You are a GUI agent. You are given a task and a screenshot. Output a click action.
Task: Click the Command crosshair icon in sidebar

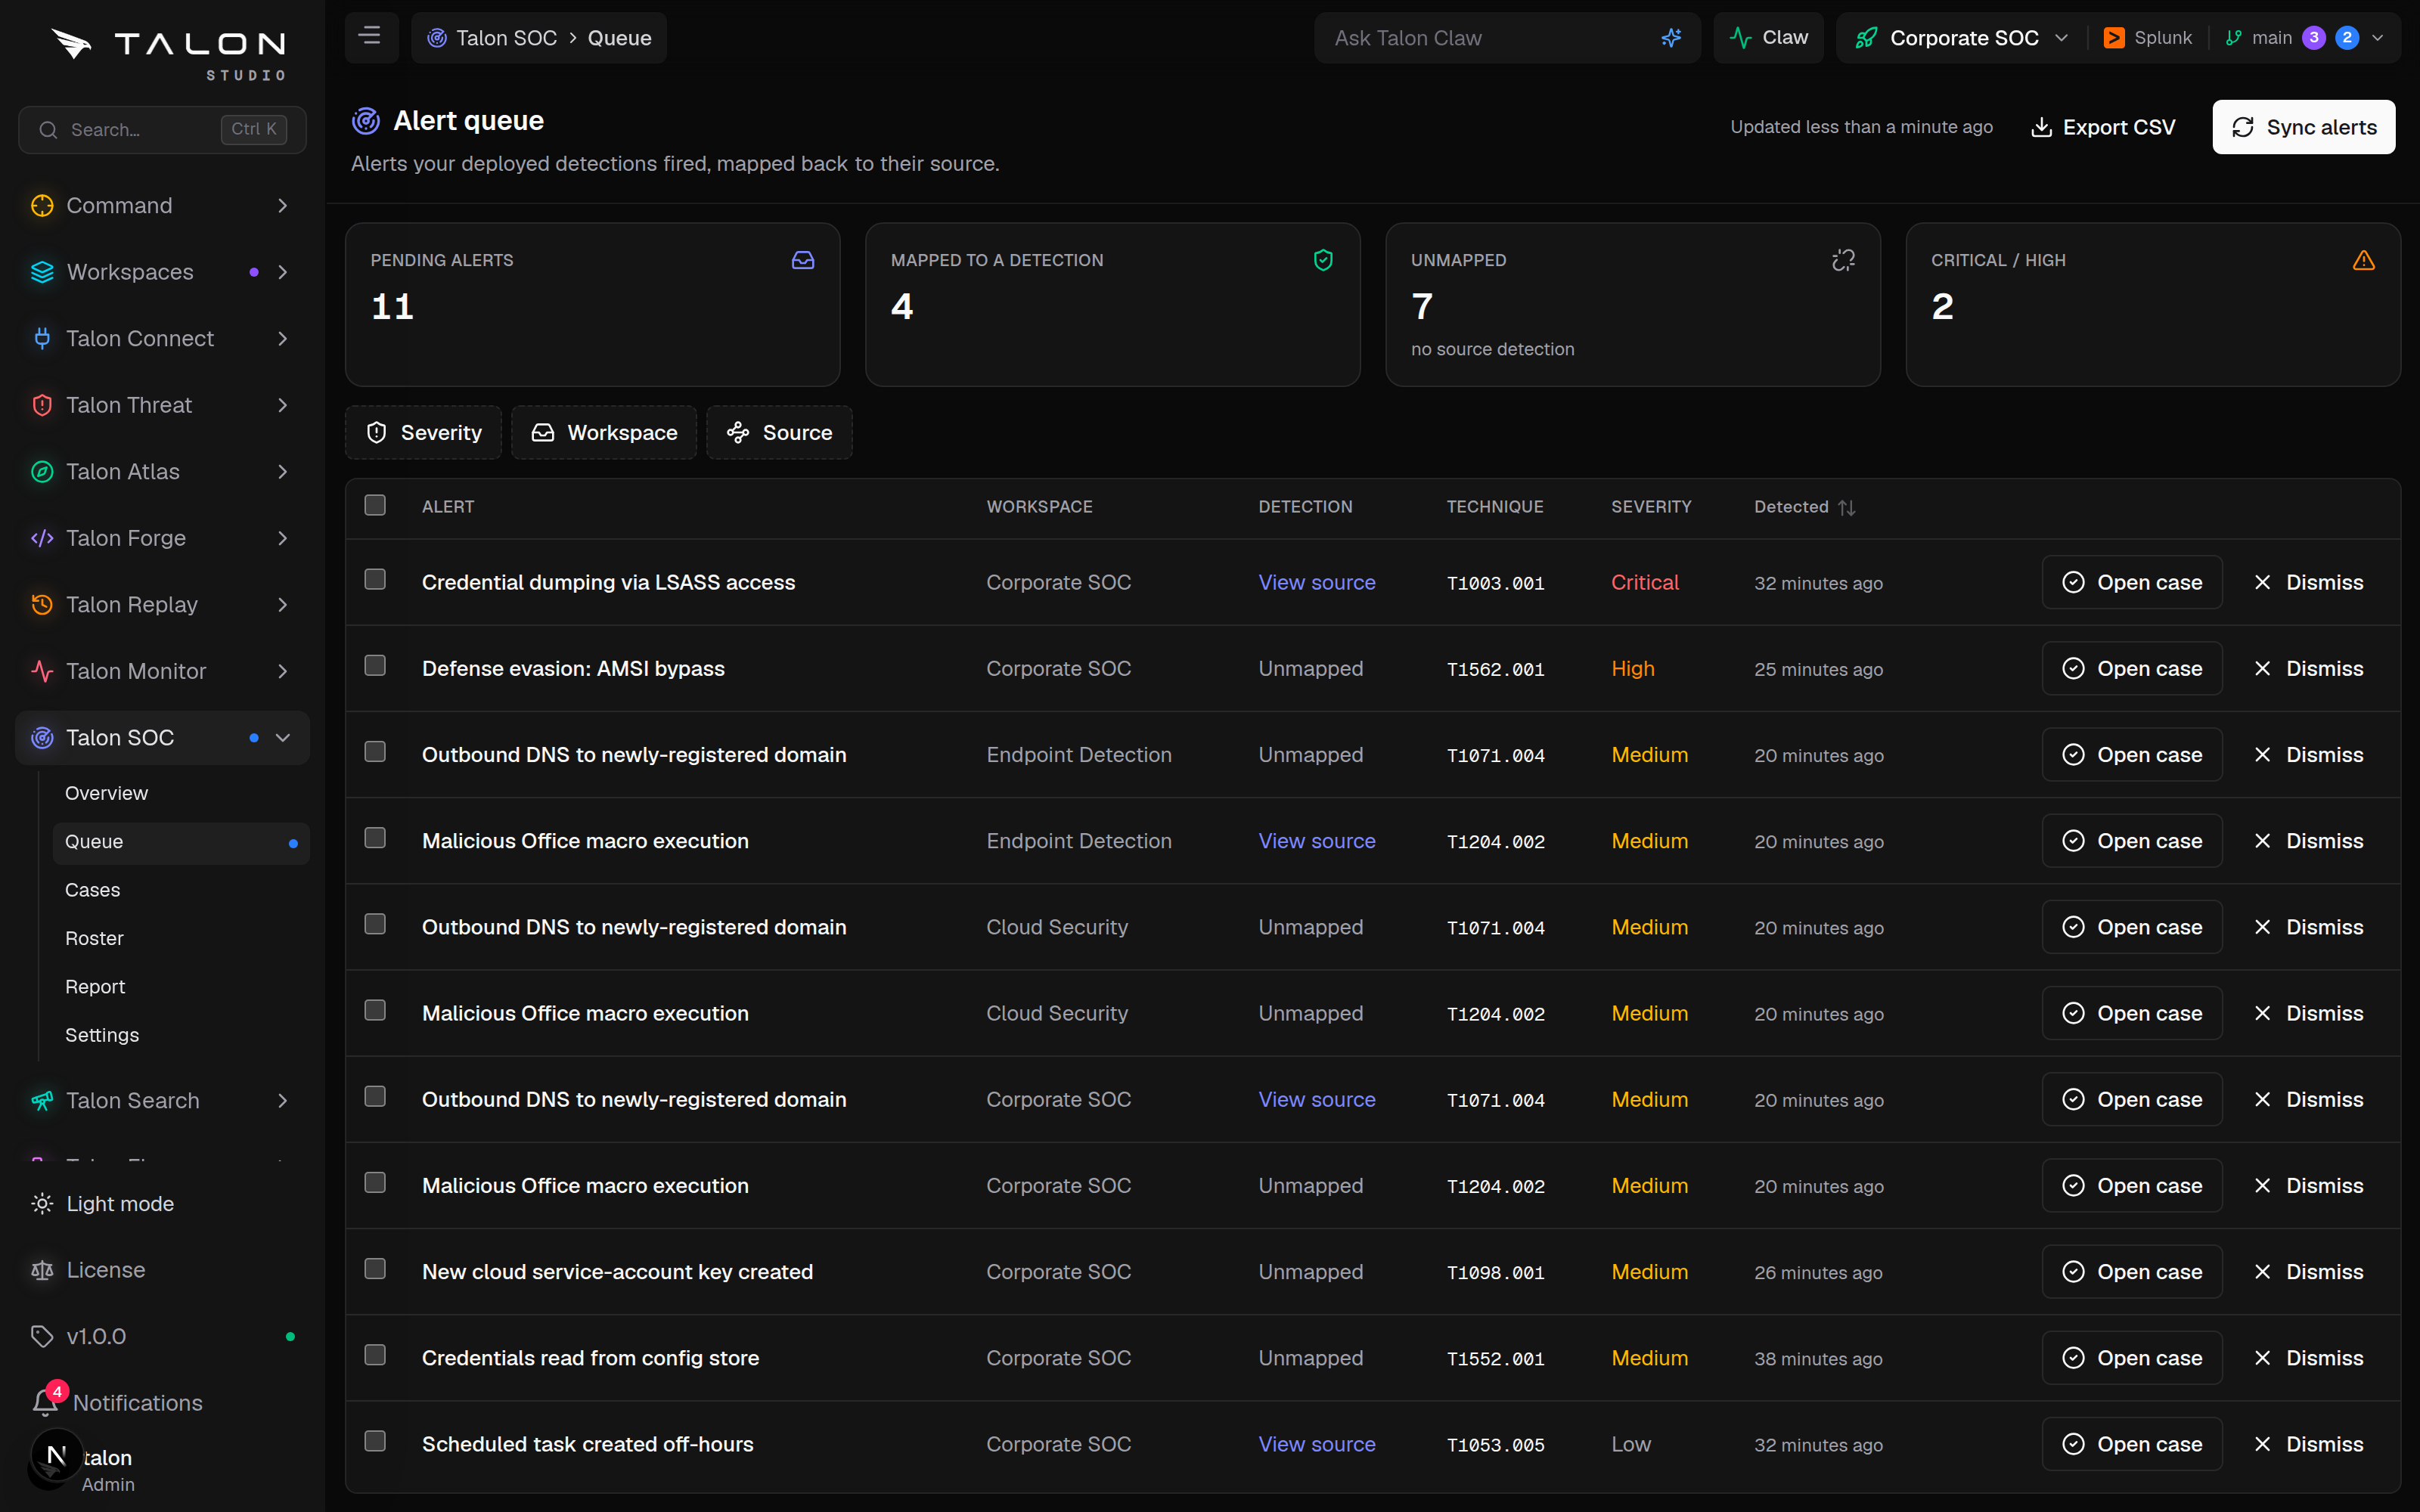[x=42, y=205]
